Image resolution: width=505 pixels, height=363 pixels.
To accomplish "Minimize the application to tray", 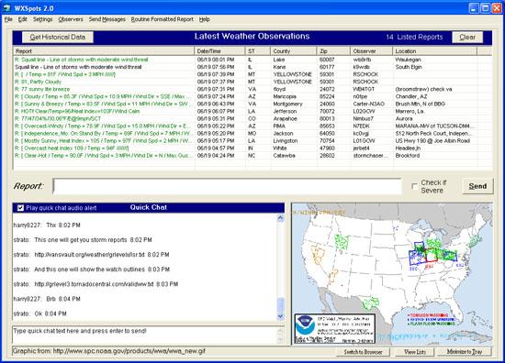I will pyautogui.click(x=465, y=352).
